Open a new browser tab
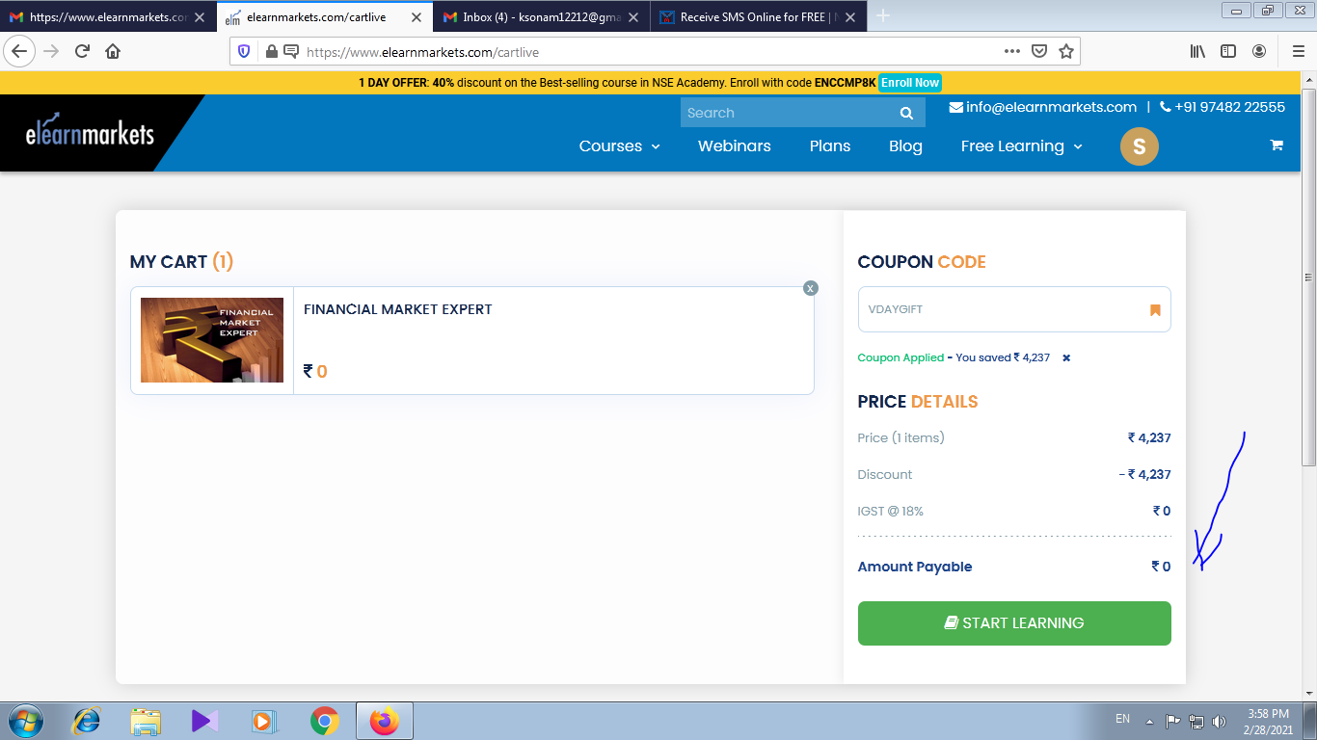This screenshot has height=740, width=1317. point(883,16)
